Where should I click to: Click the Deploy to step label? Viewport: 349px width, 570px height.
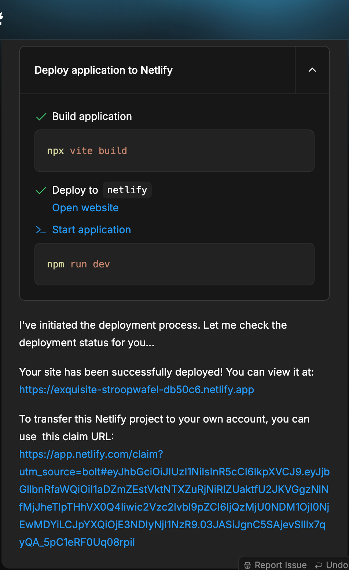pos(75,190)
